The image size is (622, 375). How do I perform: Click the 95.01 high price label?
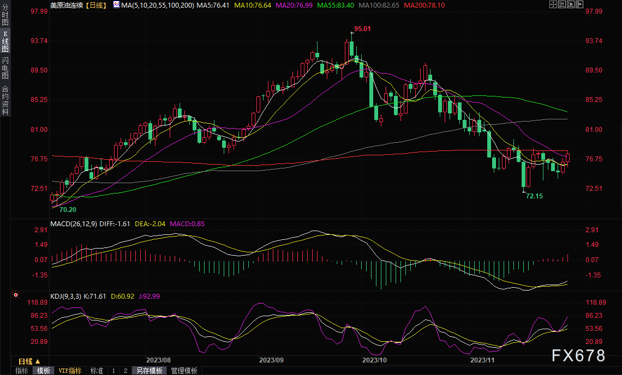362,28
